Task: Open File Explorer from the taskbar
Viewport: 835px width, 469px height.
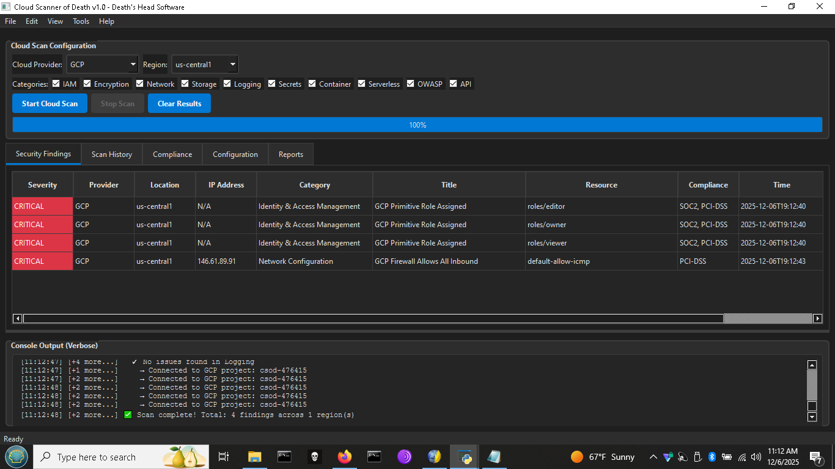Action: 254,457
